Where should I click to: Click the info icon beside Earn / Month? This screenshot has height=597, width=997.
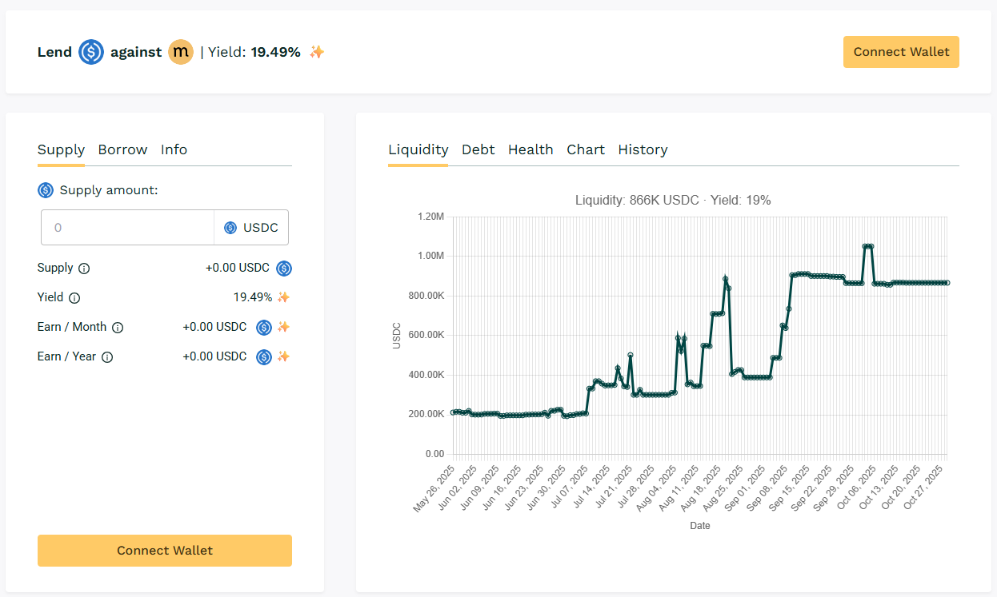pyautogui.click(x=118, y=327)
